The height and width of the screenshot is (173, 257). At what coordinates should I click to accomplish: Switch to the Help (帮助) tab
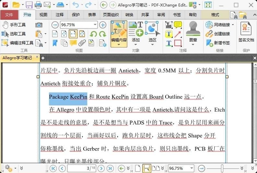(193, 15)
